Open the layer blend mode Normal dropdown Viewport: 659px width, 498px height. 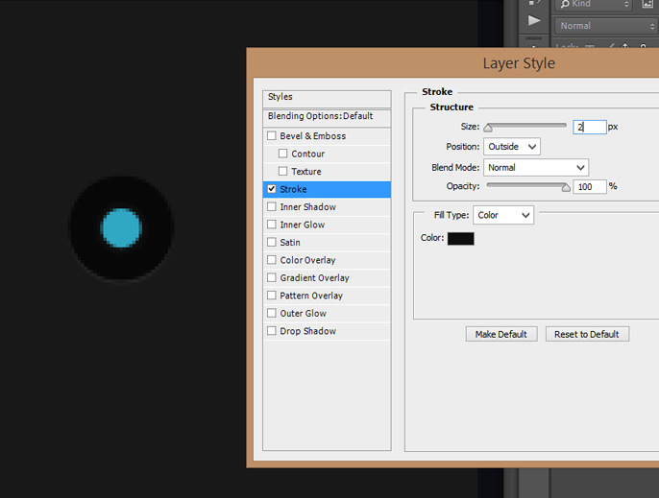click(x=605, y=26)
